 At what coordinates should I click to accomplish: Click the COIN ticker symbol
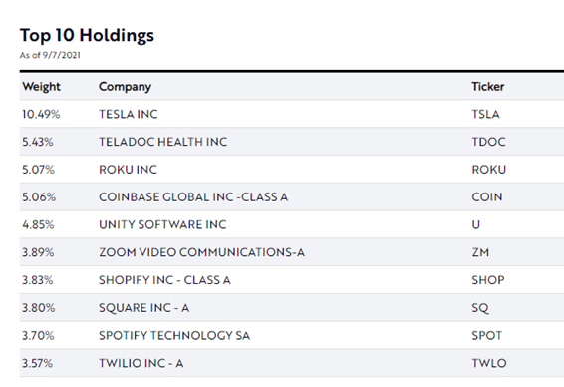(x=486, y=196)
